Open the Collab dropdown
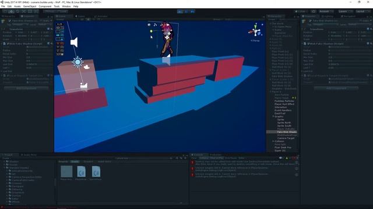Screen dimensions: 373x209 [x=301, y=12]
